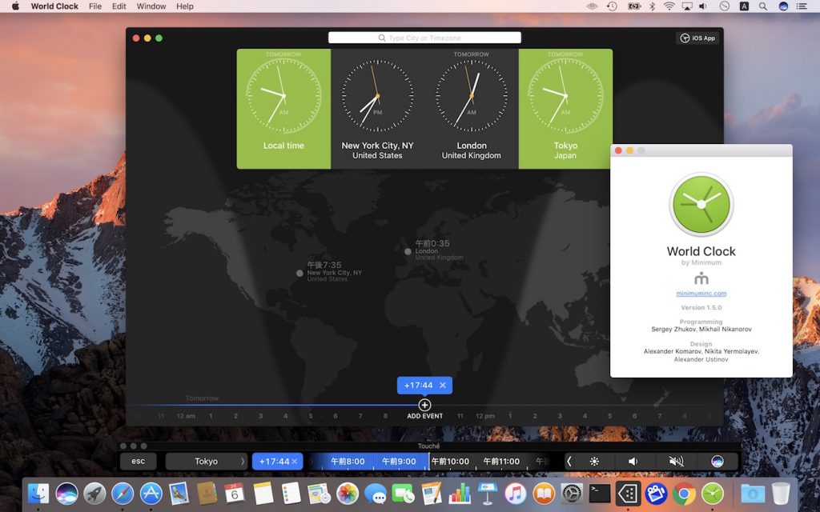Tap the brightness icon on the Touch Bar

tap(594, 461)
